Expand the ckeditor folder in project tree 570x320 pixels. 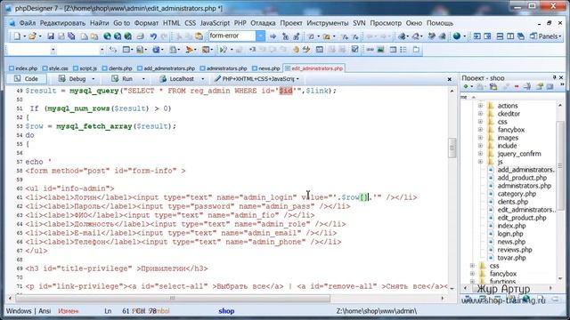click(x=480, y=114)
